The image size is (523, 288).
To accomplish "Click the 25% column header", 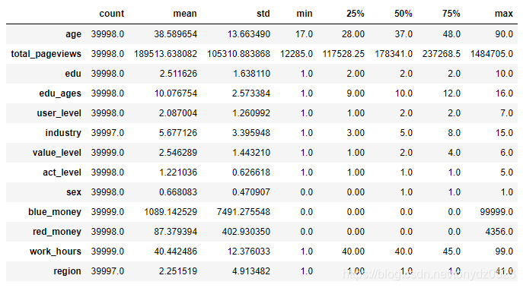I will (355, 14).
